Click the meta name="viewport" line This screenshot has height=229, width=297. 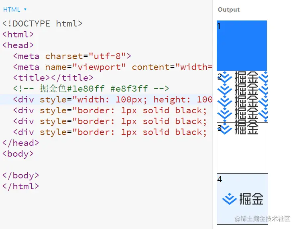(113, 67)
